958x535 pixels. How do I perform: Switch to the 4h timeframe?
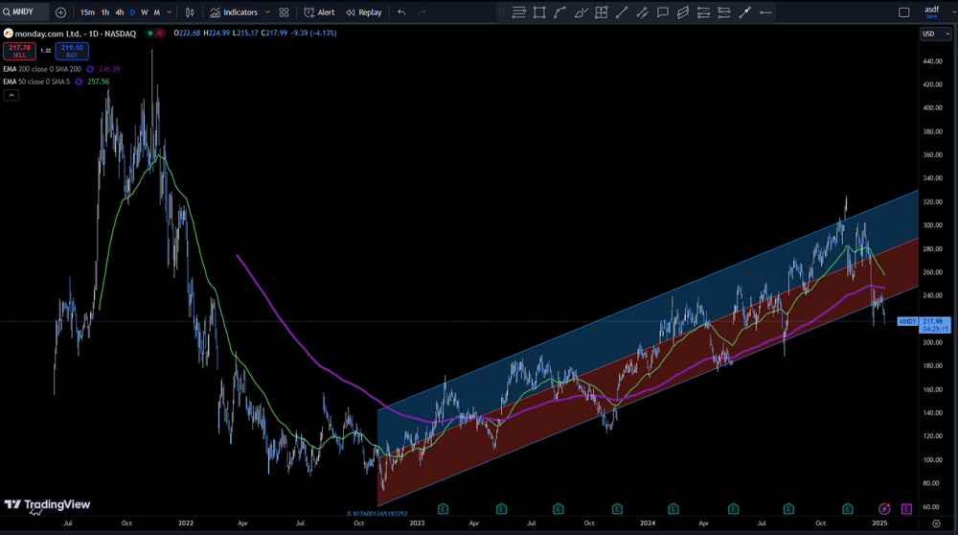120,12
